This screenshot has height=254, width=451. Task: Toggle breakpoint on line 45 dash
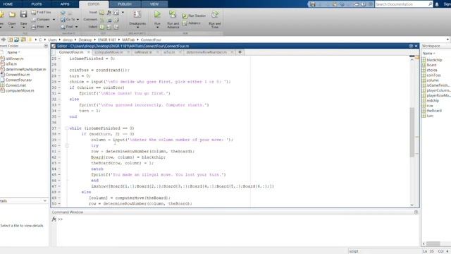59,174
